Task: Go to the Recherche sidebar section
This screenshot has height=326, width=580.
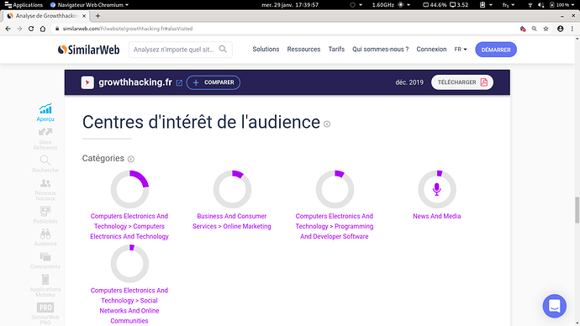Action: [45, 164]
